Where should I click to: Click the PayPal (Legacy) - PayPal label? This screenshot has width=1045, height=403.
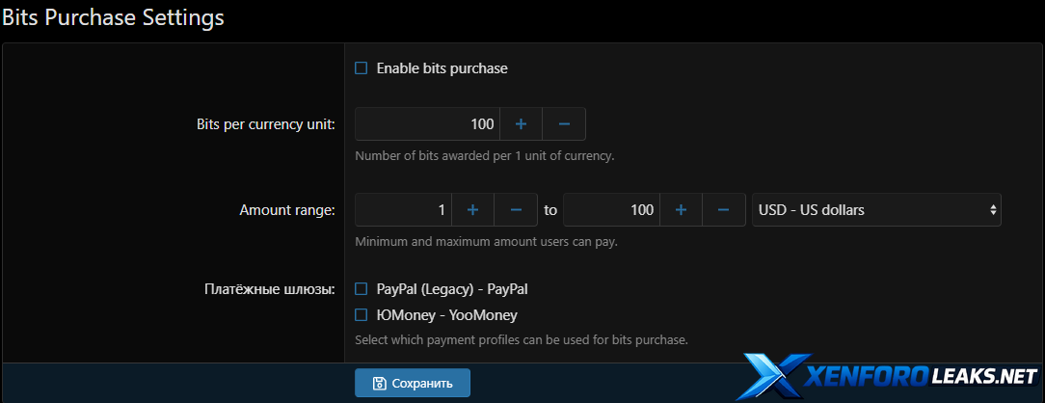pyautogui.click(x=452, y=288)
